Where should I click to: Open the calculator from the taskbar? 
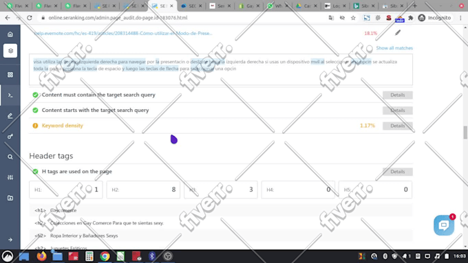pos(89,256)
